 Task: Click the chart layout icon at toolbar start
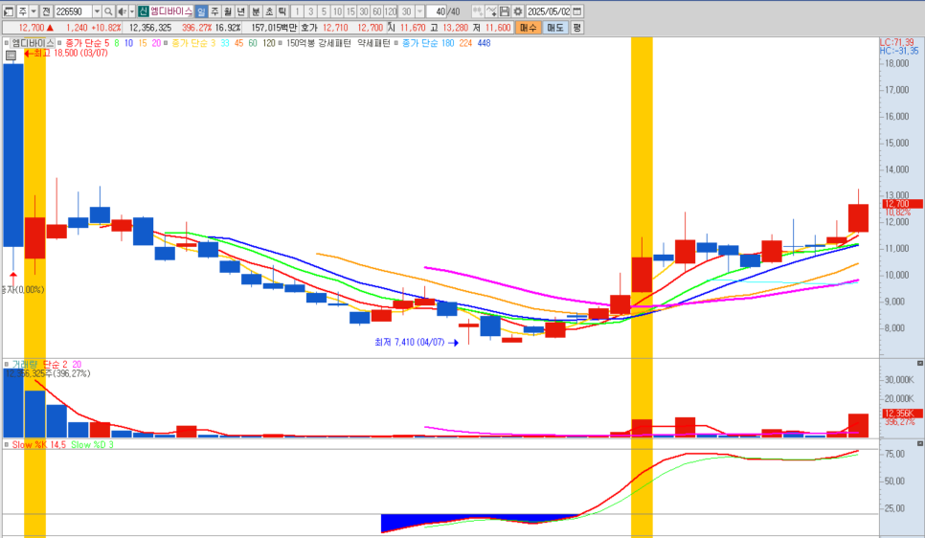point(9,11)
